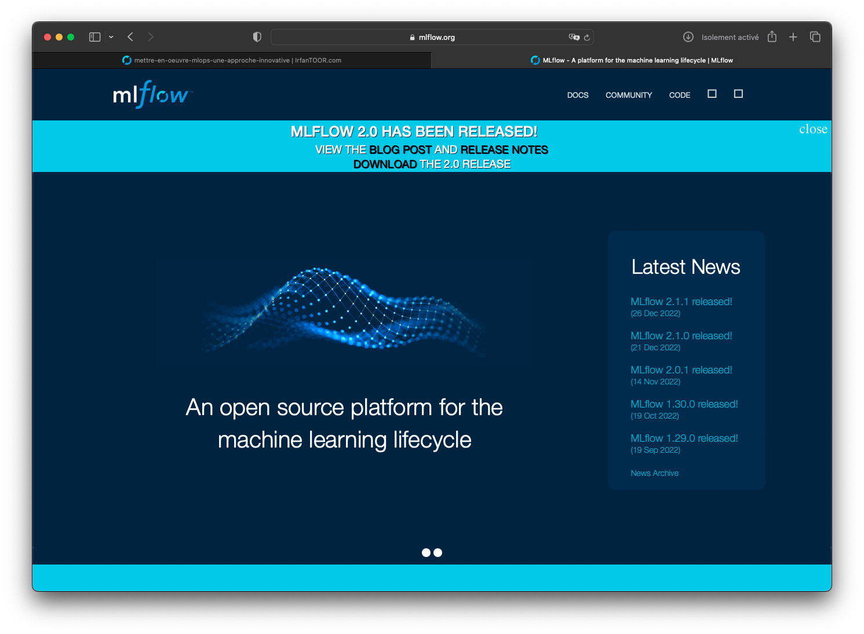Open MLflow 2.0.1 released news
The height and width of the screenshot is (634, 864).
(681, 370)
